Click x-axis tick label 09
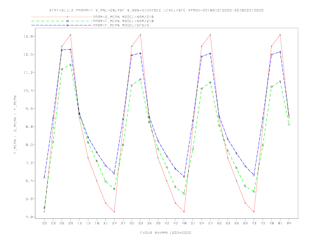The image size is (315, 243). [x=70, y=223]
